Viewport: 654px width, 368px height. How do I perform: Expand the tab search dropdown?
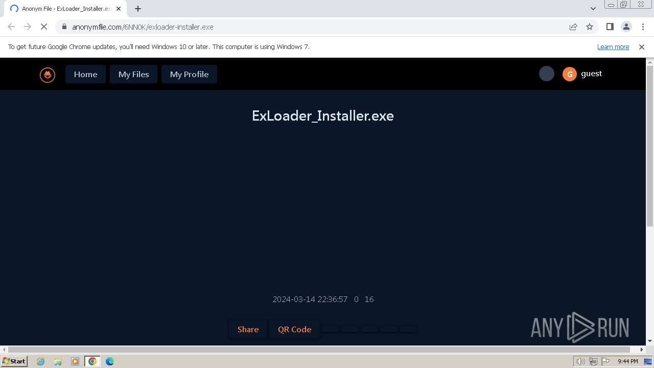pyautogui.click(x=593, y=9)
